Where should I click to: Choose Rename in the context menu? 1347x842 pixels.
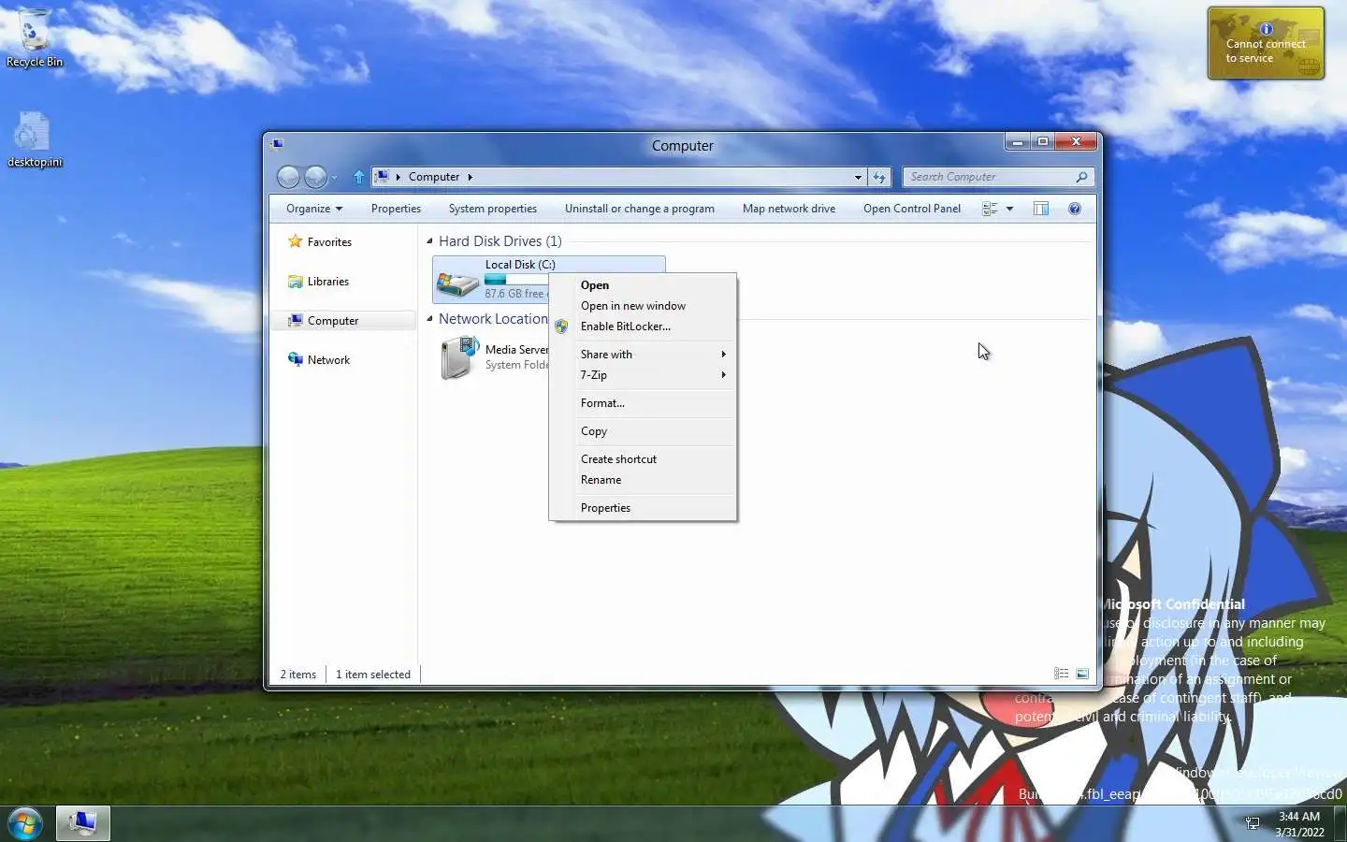pyautogui.click(x=643, y=480)
